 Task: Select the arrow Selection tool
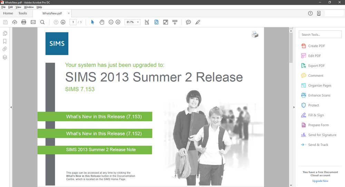click(92, 22)
